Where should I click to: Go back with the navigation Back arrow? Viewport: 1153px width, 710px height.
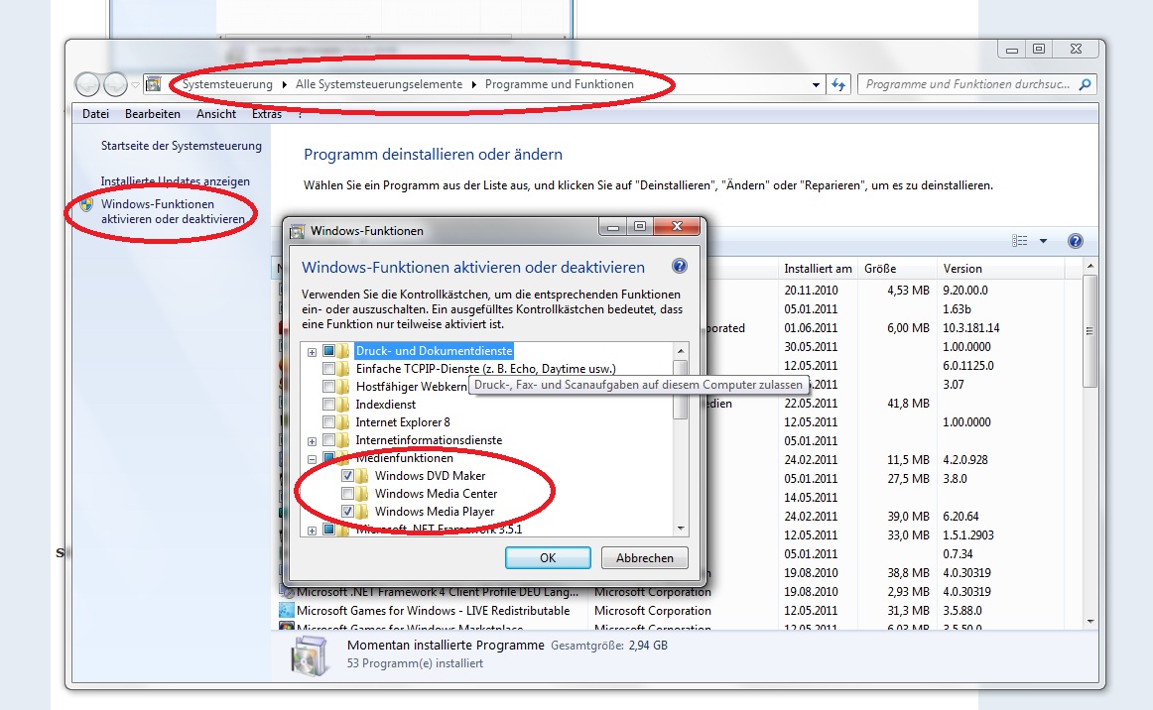87,84
